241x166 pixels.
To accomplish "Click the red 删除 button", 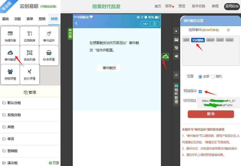I will pos(211,114).
